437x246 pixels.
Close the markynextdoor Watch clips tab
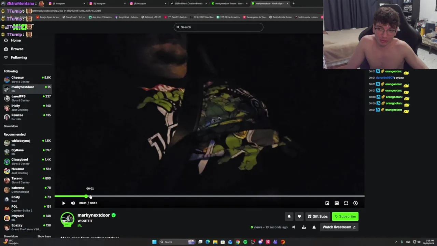pyautogui.click(x=287, y=3)
